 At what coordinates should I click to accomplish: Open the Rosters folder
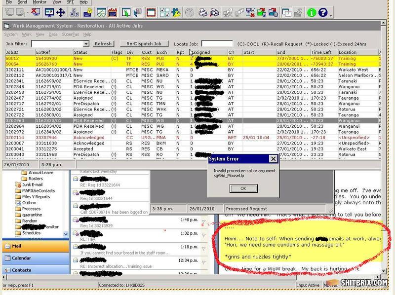click(32, 179)
